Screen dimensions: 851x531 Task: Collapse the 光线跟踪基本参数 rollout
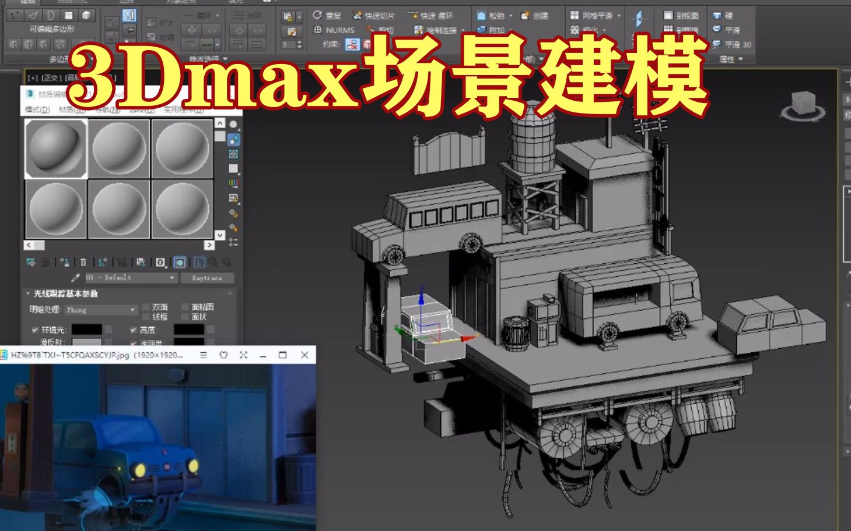pyautogui.click(x=27, y=293)
